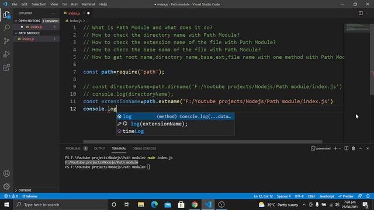Open Google Chrome from taskbar
Viewport: 374px width, 210px height.
coord(195,205)
